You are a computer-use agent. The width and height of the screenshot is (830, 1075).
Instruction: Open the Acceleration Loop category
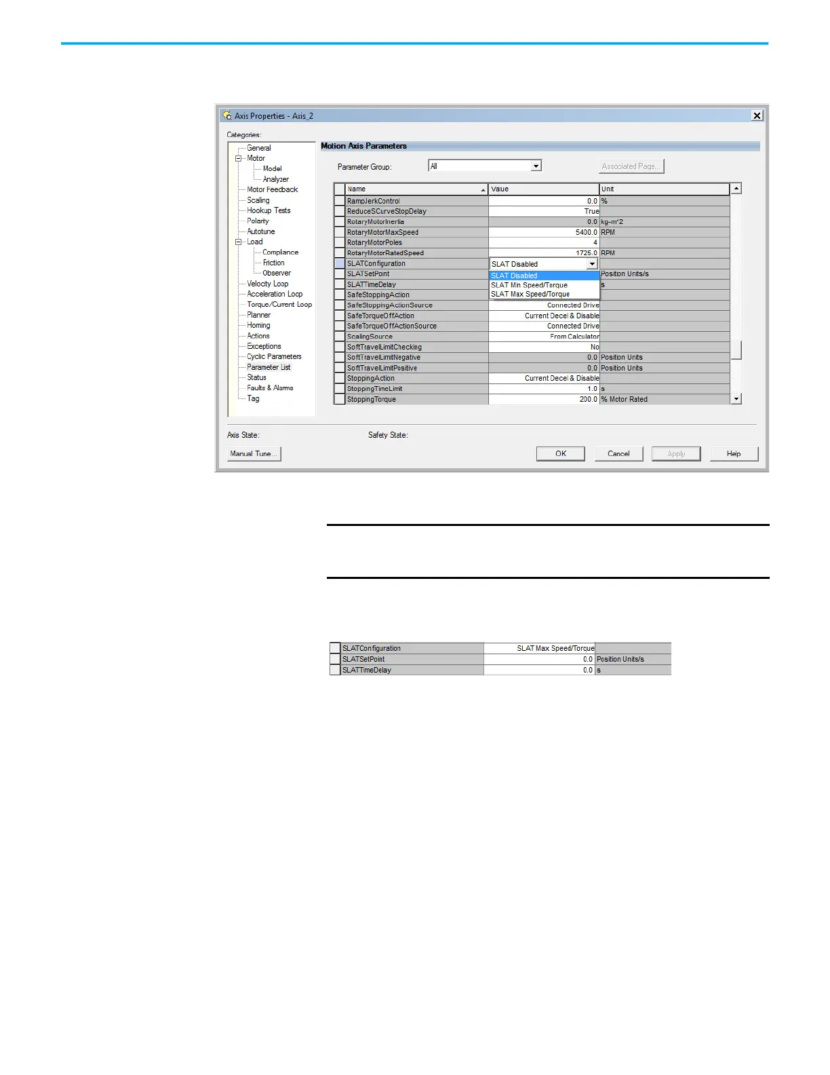pos(275,294)
